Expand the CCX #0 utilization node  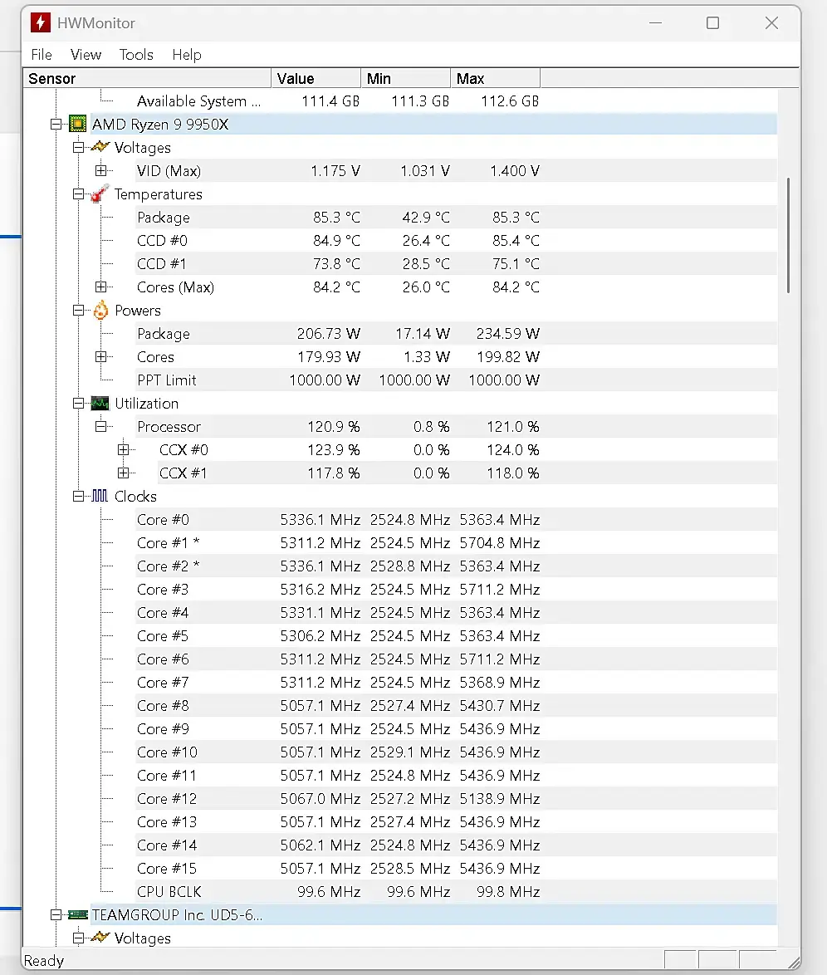(x=125, y=450)
